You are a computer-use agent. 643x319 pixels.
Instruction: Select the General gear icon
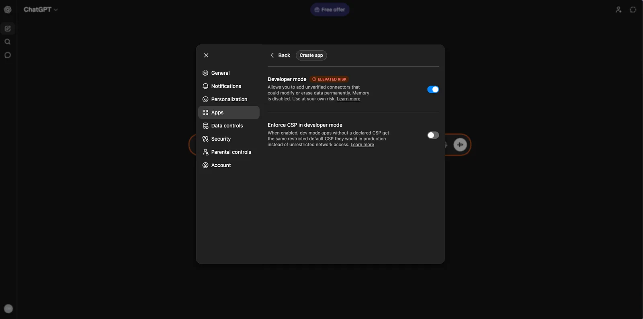[205, 73]
